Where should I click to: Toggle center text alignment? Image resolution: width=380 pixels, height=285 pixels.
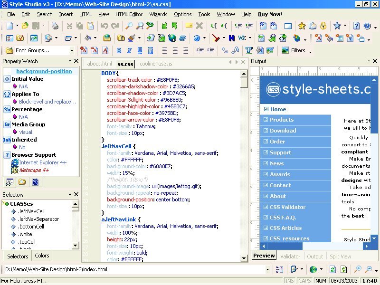click(175, 50)
